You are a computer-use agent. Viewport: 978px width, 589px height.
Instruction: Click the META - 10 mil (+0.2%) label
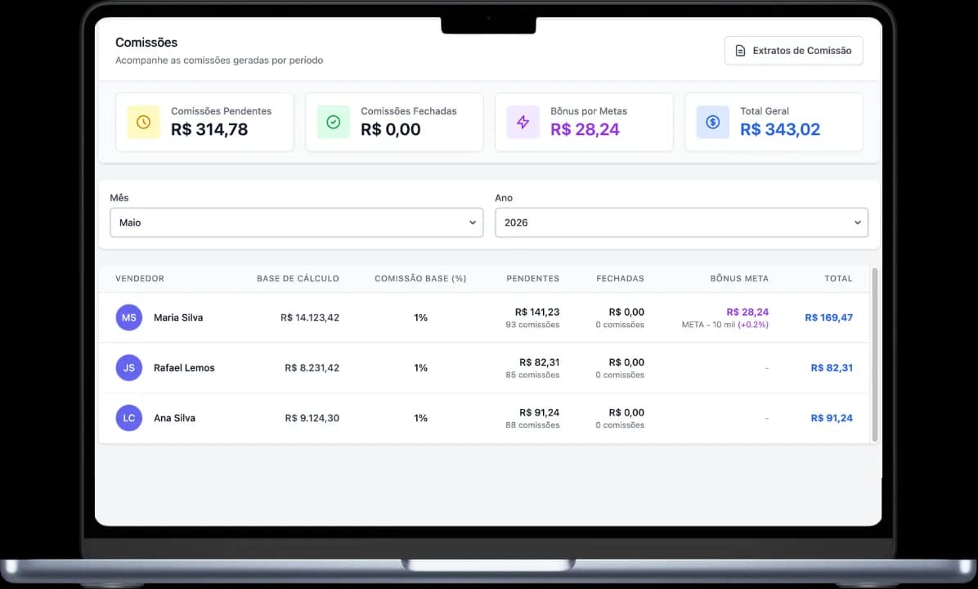coord(725,325)
